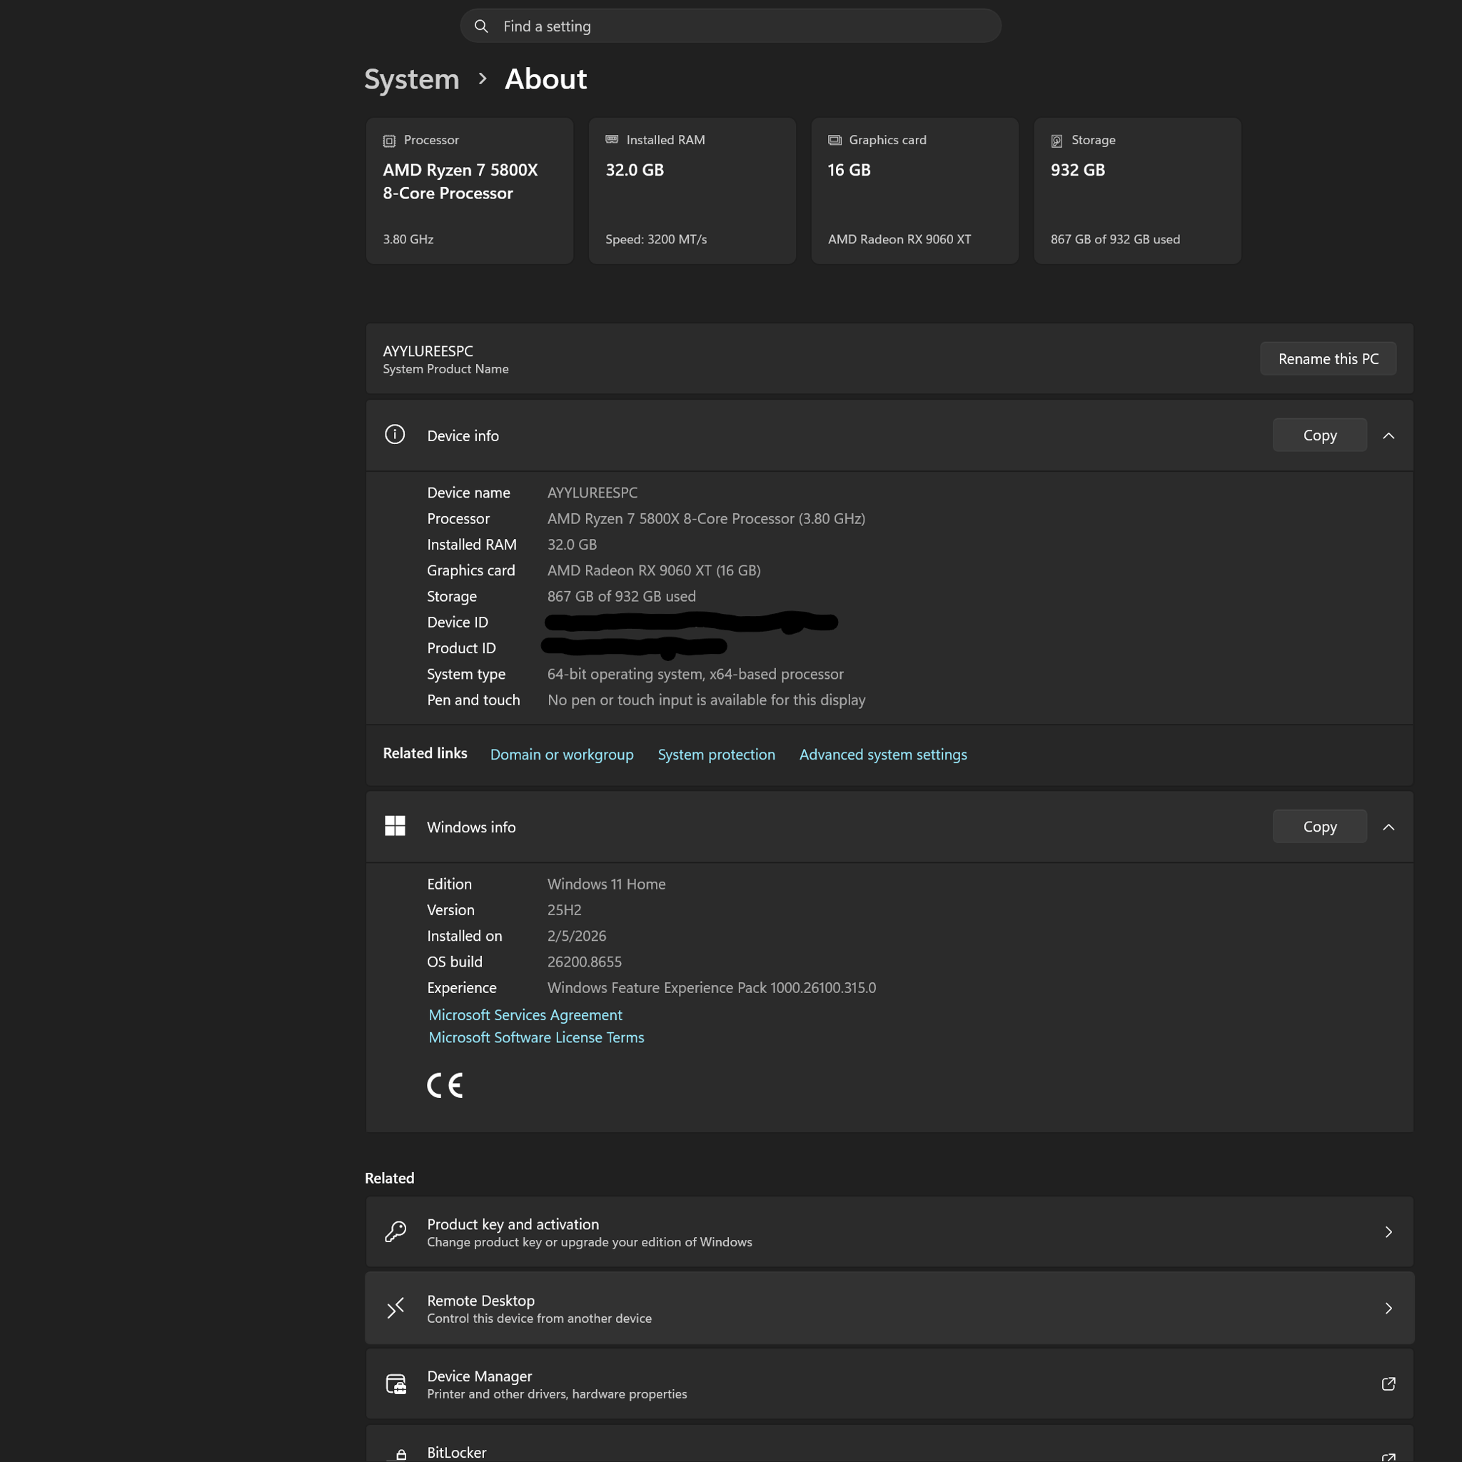Click the CE certification mark
Screen dimensions: 1462x1462
[444, 1085]
